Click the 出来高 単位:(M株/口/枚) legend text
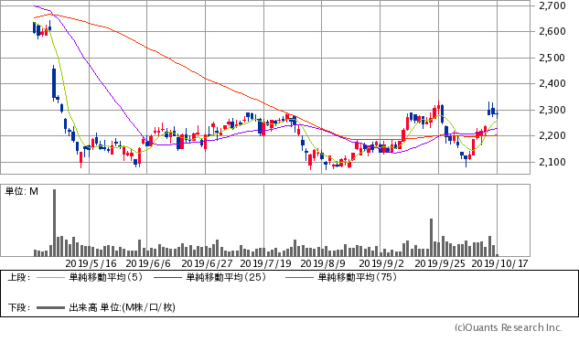 tap(123, 307)
